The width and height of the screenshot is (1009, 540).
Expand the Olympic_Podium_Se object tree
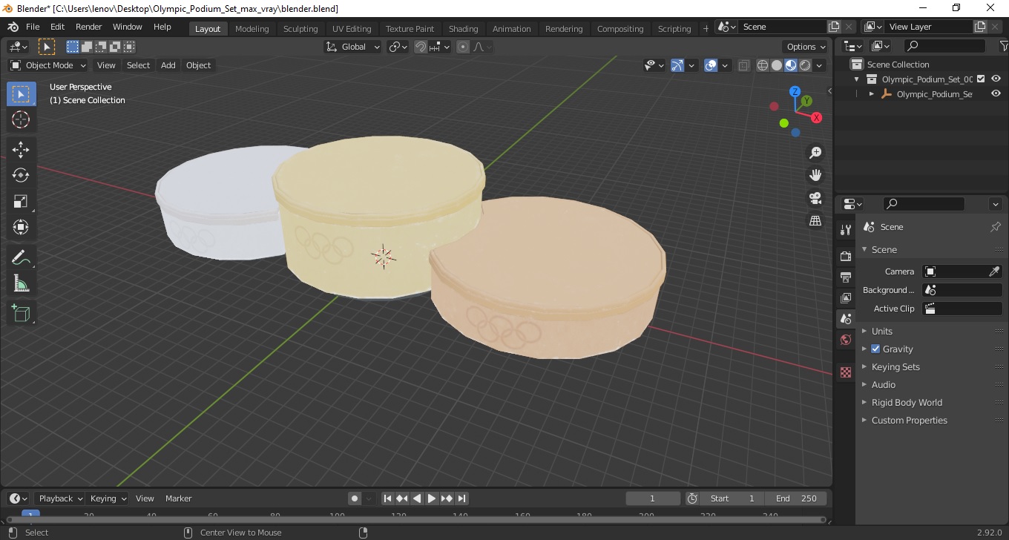click(872, 94)
